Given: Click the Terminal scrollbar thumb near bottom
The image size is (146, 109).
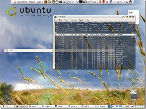Looking at the screenshot, I should [x=54, y=65].
